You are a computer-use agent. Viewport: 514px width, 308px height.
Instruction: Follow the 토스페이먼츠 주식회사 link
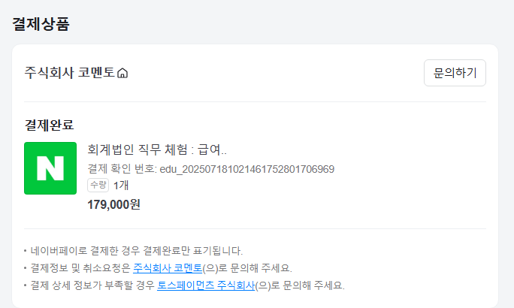point(206,285)
